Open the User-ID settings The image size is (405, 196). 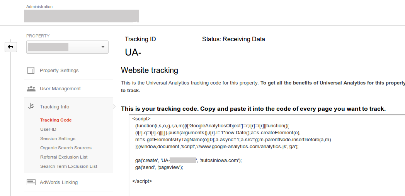48,129
